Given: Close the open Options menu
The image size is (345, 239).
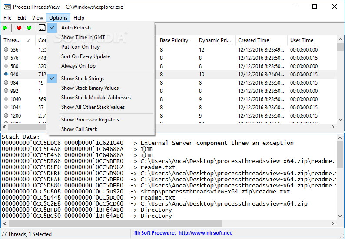Looking at the screenshot, I should click(58, 18).
